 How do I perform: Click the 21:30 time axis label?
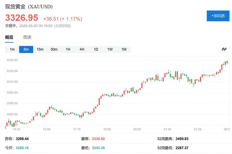click(x=167, y=129)
